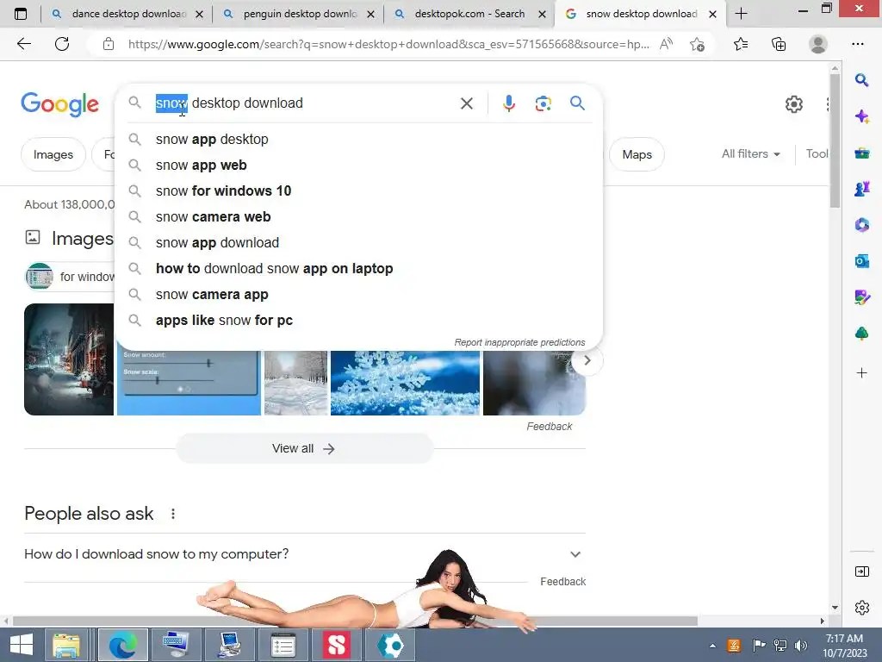Screen dimensions: 882x662
Task: Open the Windows Start button
Action: [21, 645]
